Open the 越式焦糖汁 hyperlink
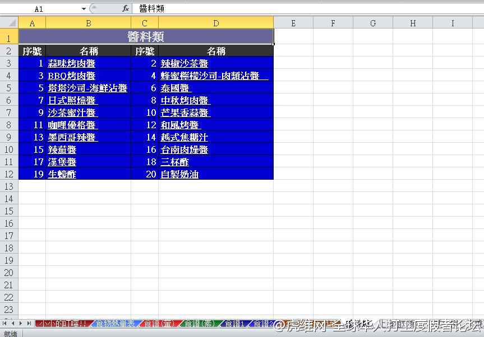Viewport: 484px width, 337px height. tap(185, 137)
